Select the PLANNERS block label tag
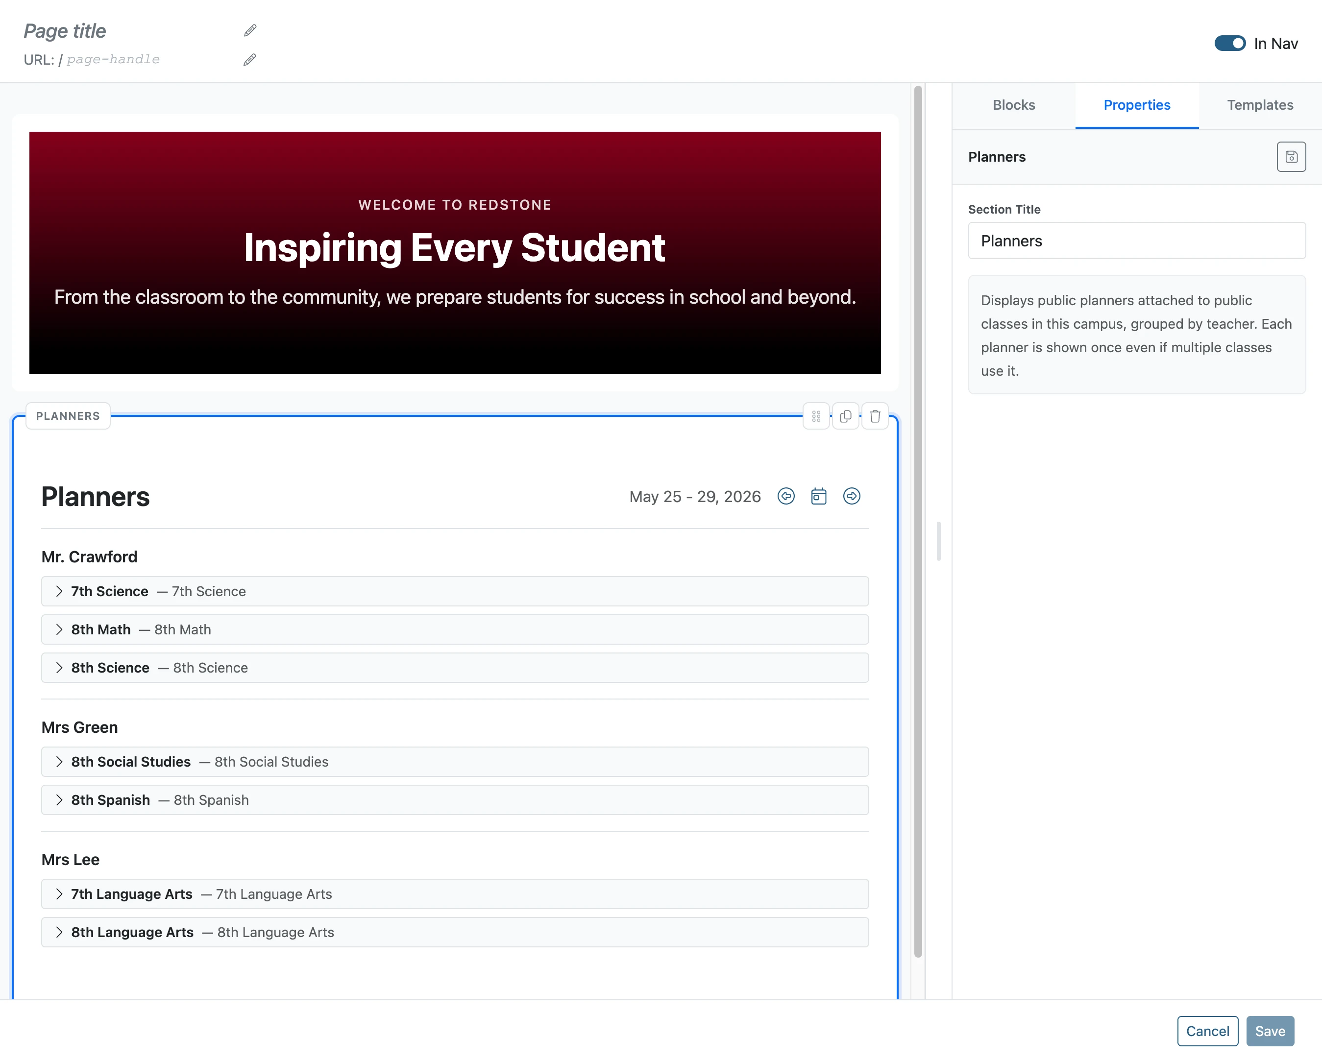Screen dimensions: 1322x1062 (x=68, y=416)
